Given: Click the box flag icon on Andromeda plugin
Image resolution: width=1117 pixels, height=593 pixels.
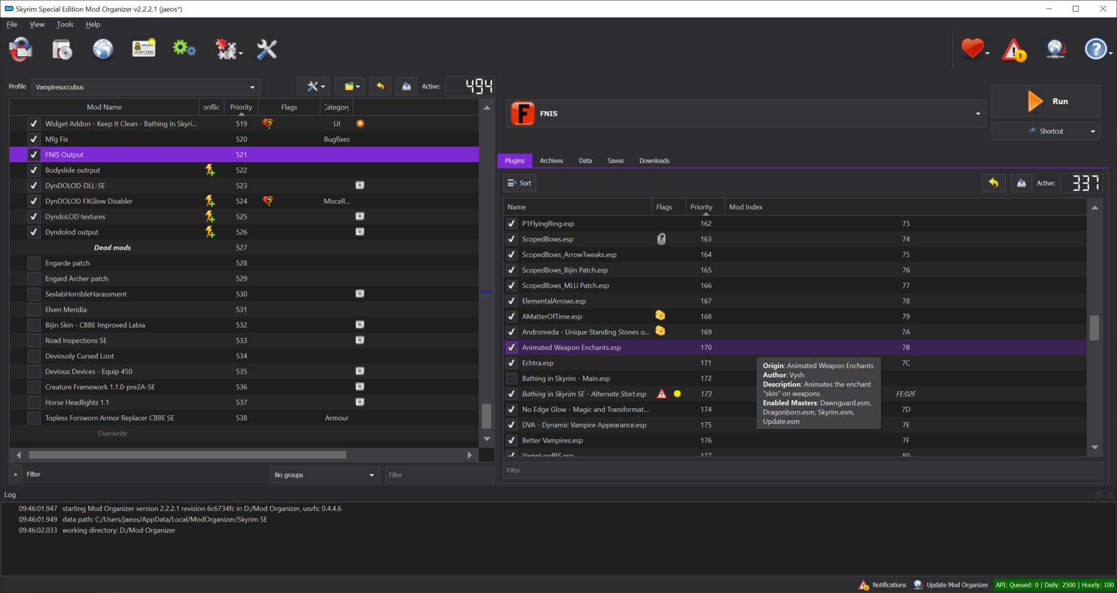Looking at the screenshot, I should (660, 331).
